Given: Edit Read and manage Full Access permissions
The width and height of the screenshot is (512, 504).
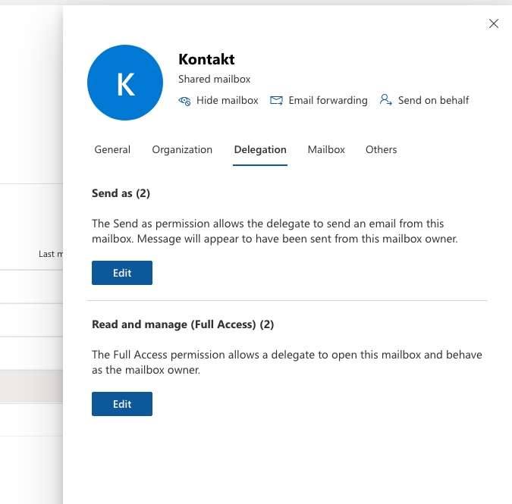Looking at the screenshot, I should click(122, 404).
